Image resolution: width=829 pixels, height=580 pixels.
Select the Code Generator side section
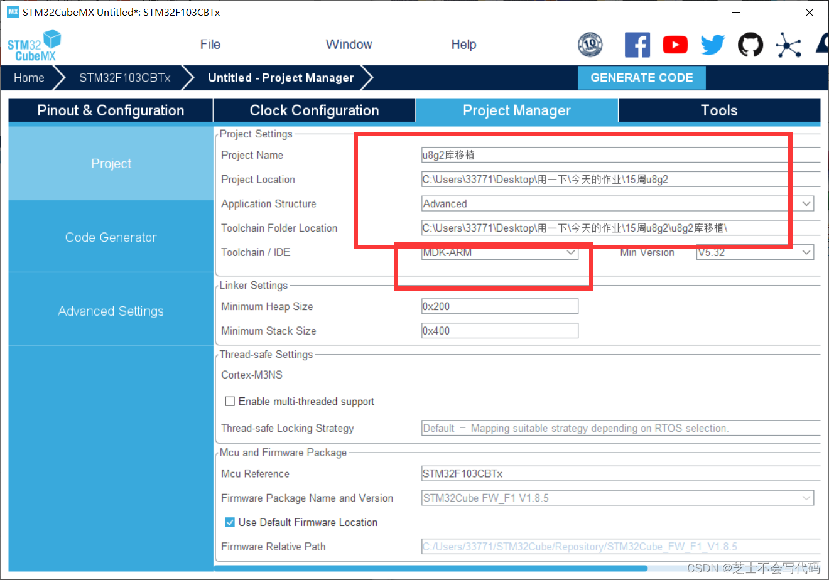(x=111, y=237)
